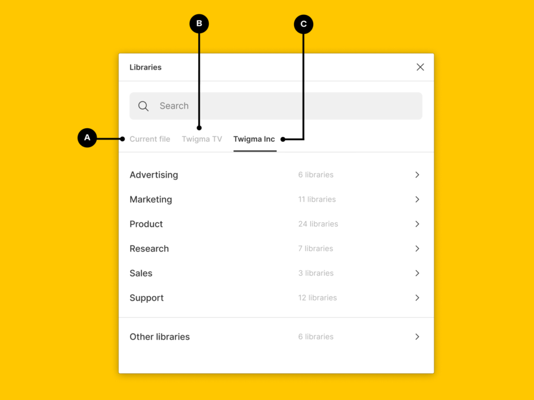Select the Other libraries row

tap(159, 336)
